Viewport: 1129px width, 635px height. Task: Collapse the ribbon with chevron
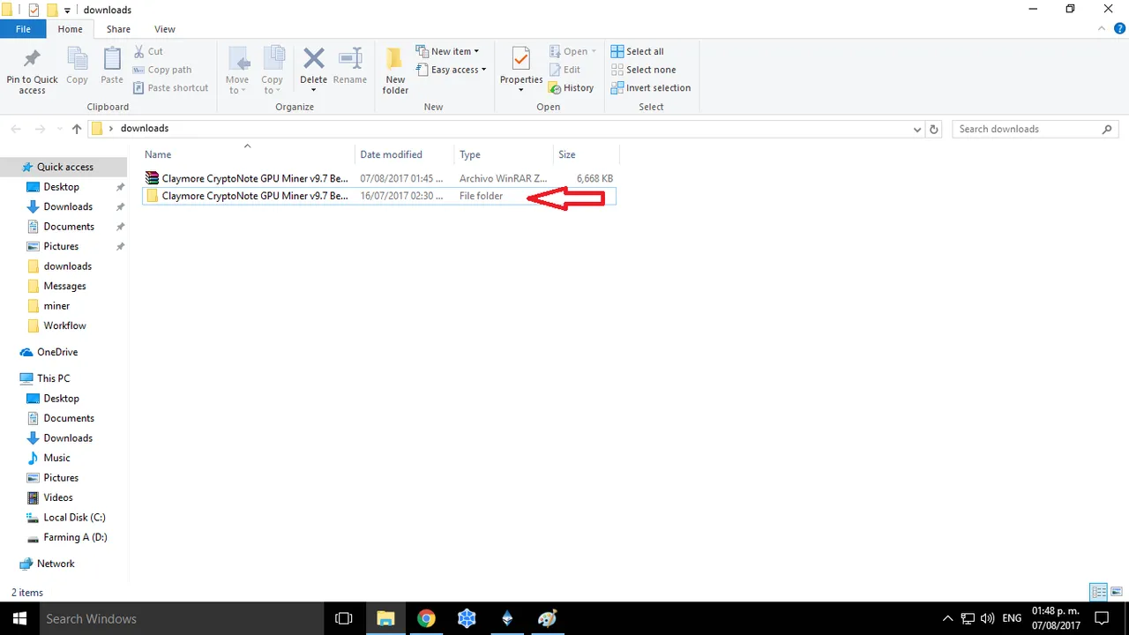1101,29
